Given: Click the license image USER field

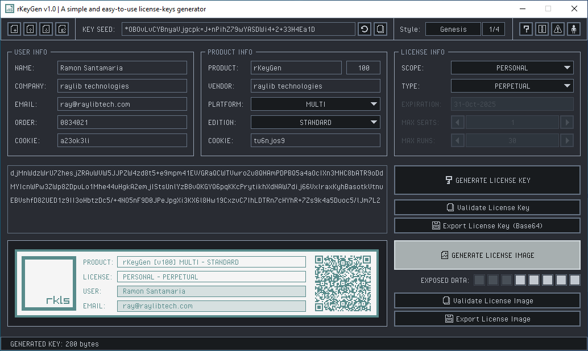Looking at the screenshot, I should coord(212,291).
